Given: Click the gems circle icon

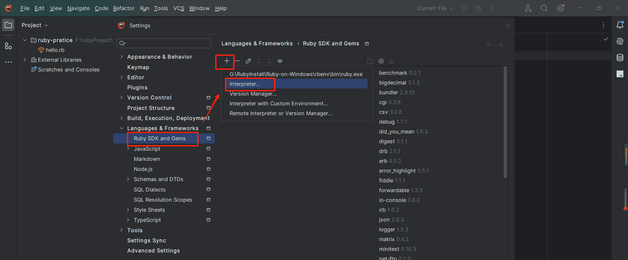Looking at the screenshot, I should [x=381, y=61].
